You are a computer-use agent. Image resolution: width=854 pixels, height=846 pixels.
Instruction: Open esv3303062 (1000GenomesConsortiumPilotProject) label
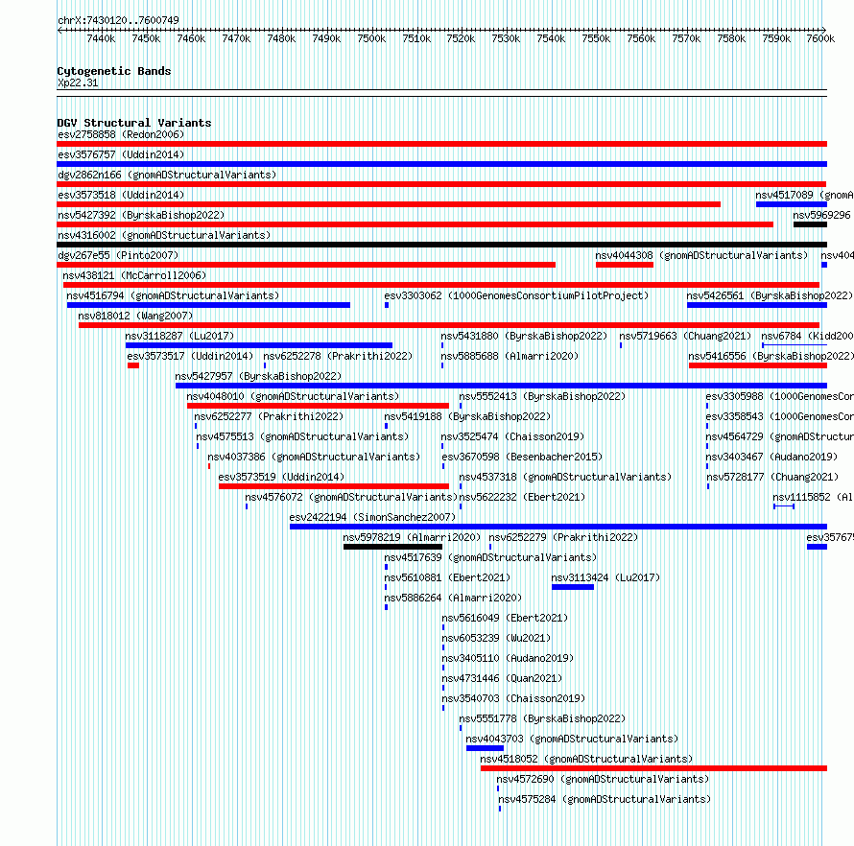pos(516,295)
